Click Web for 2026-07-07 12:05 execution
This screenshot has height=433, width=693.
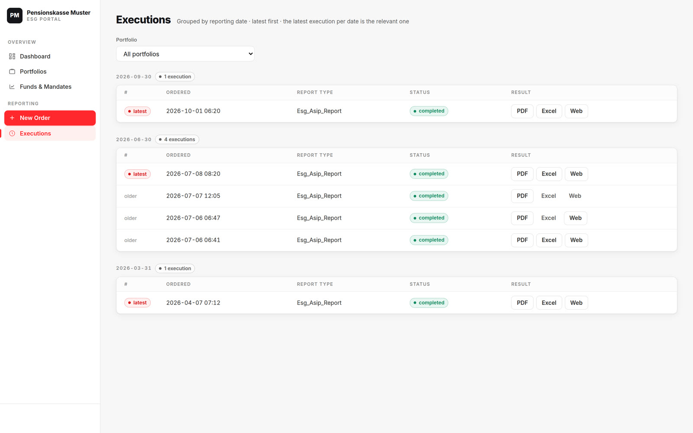coord(575,196)
